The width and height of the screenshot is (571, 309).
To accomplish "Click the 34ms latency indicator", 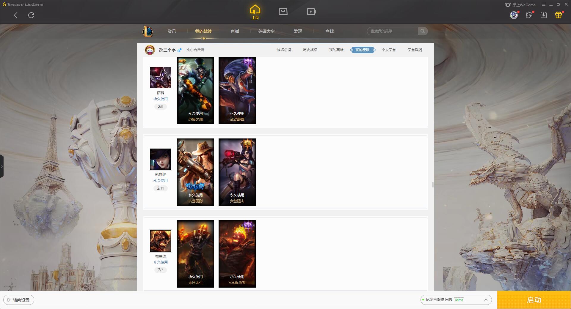I will [x=459, y=300].
